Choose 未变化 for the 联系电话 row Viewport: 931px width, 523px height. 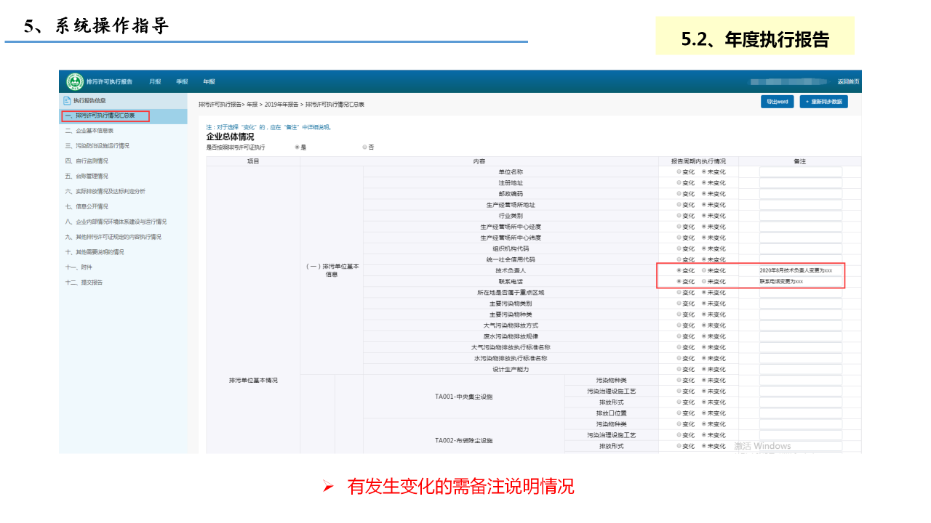click(x=704, y=281)
